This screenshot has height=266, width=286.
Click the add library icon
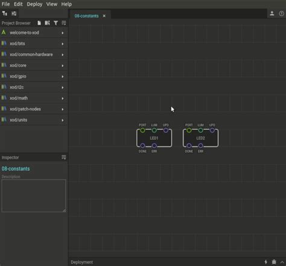[x=47, y=23]
